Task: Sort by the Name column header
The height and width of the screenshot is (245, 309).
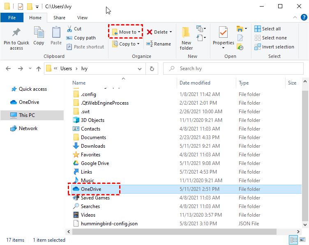Action: (79, 83)
